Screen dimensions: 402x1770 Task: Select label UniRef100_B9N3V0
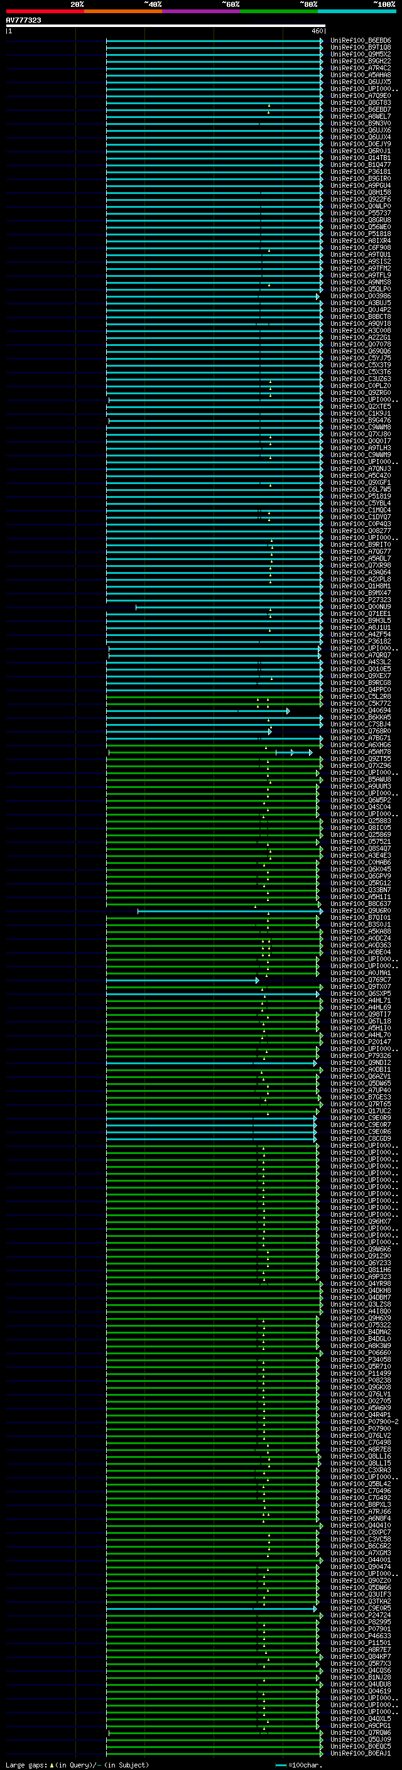(x=361, y=124)
